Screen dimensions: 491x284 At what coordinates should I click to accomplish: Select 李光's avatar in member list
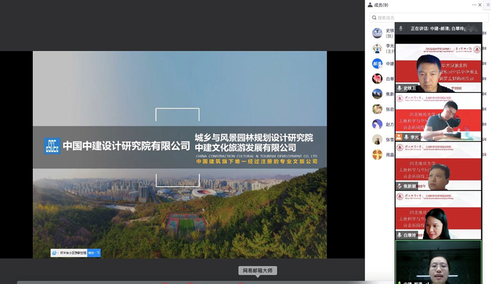click(x=377, y=48)
